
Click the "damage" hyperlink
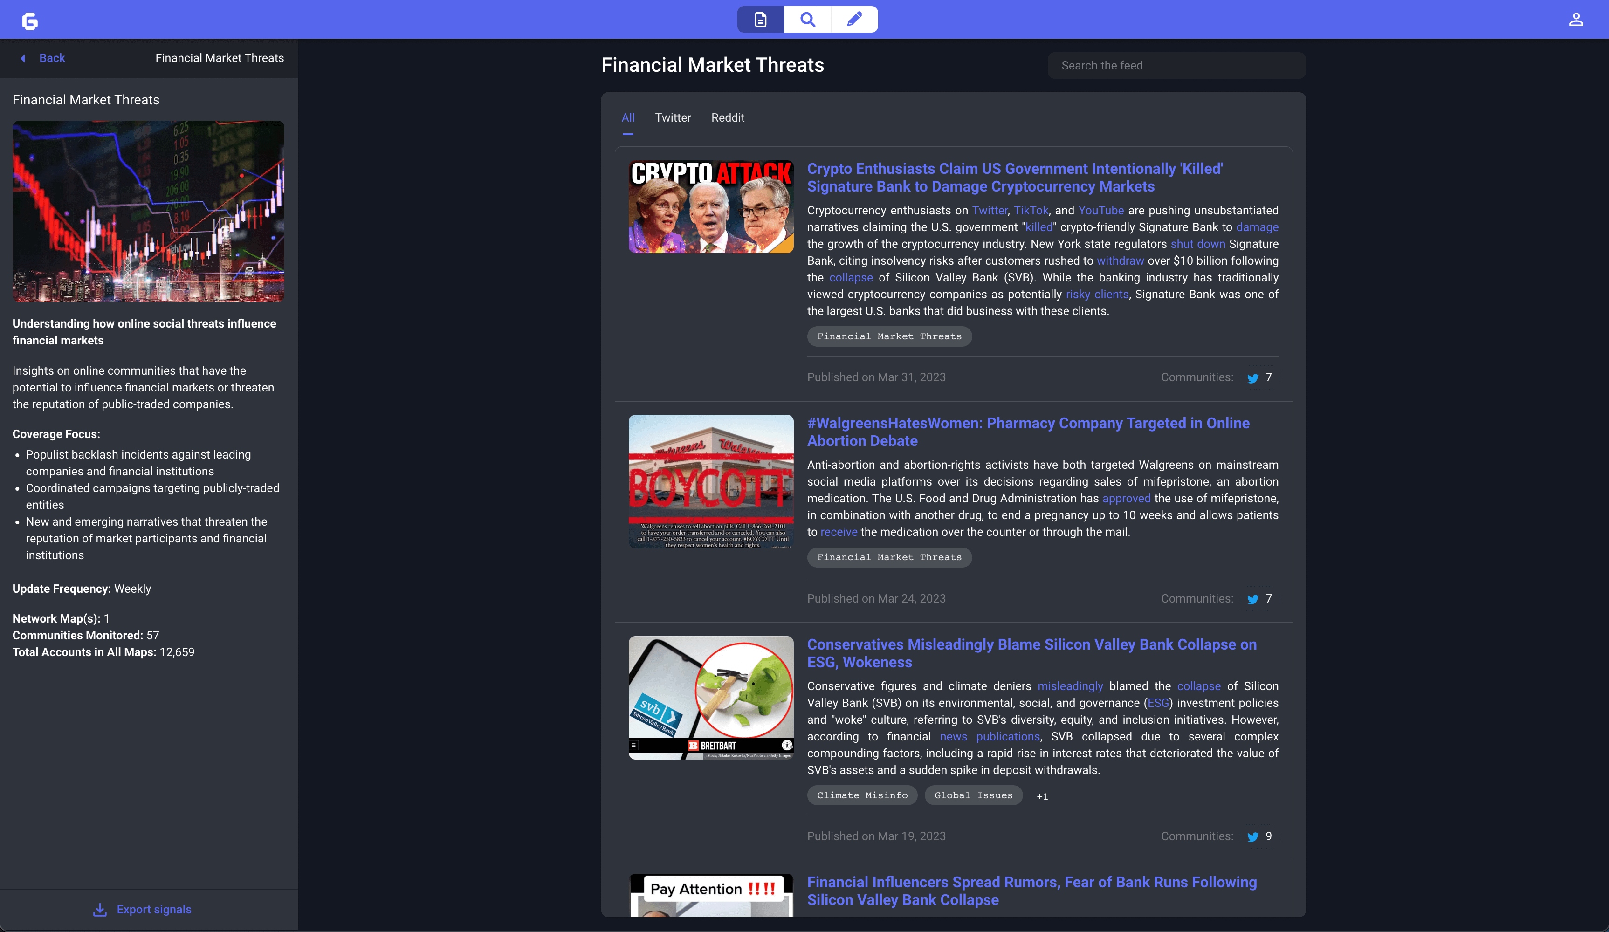(1257, 227)
